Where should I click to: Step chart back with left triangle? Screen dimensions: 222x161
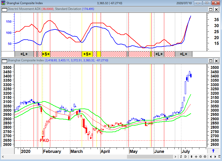click(x=211, y=157)
